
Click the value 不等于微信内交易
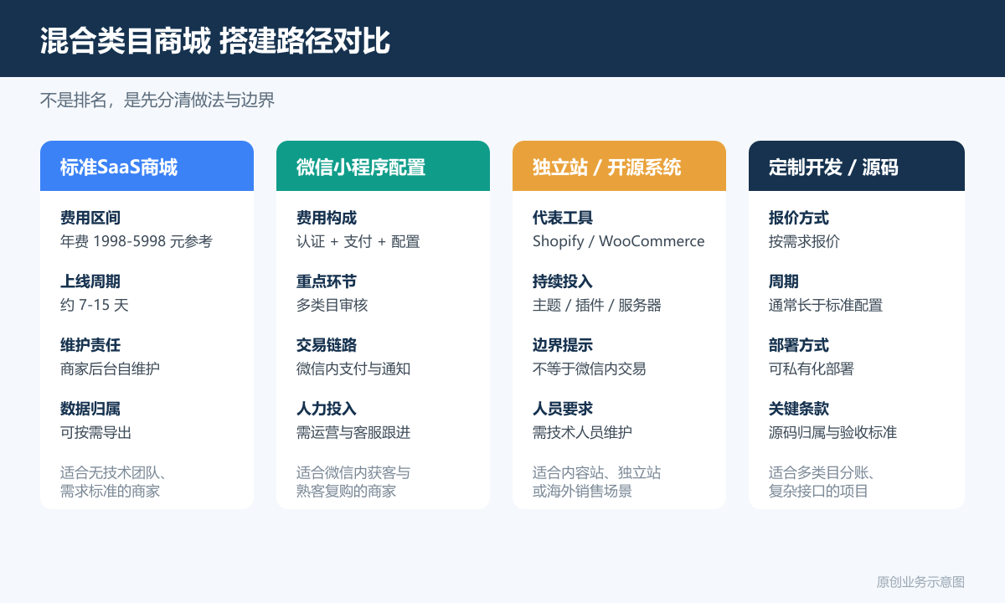[590, 368]
